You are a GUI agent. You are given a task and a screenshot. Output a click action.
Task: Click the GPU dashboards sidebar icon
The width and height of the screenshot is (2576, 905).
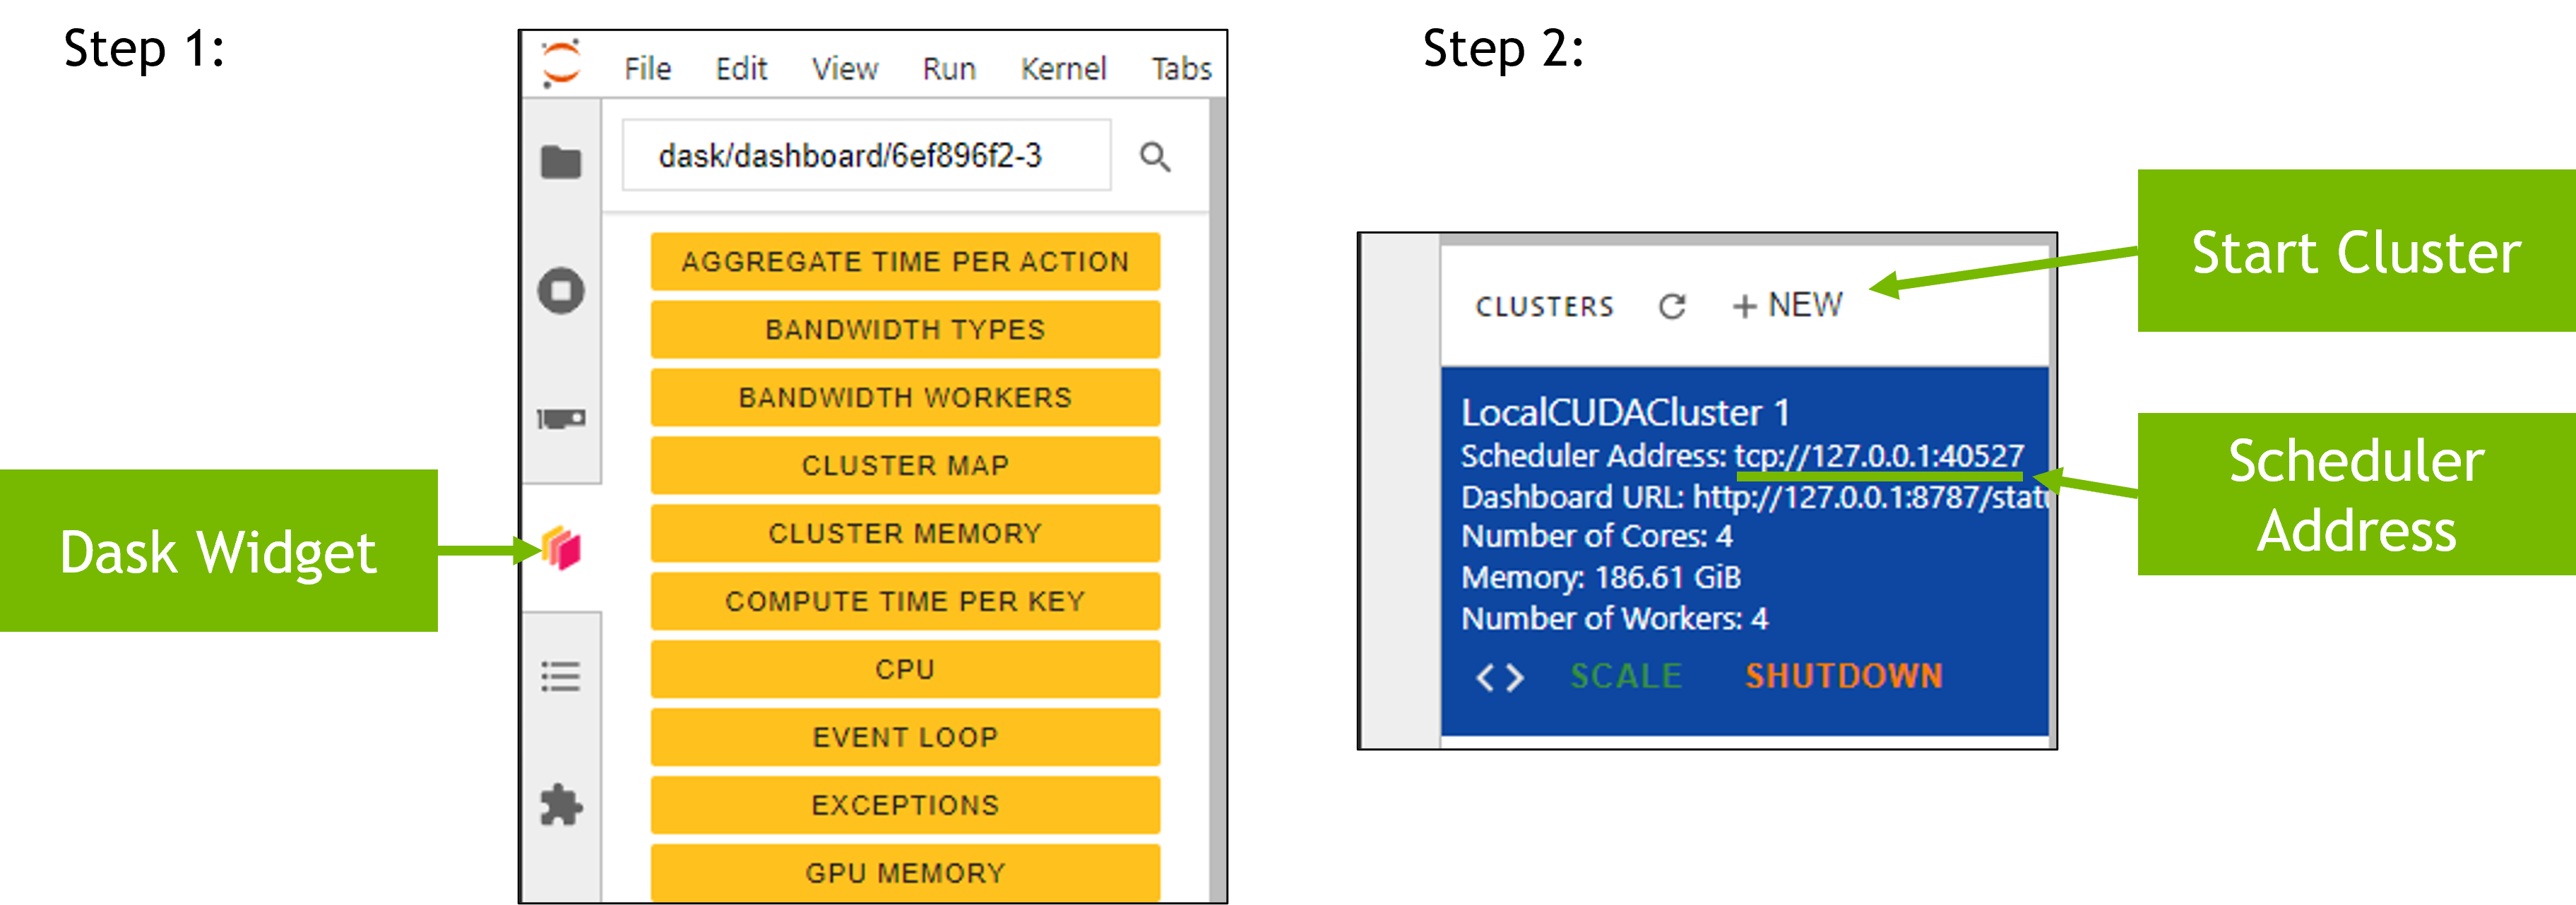coord(561,419)
